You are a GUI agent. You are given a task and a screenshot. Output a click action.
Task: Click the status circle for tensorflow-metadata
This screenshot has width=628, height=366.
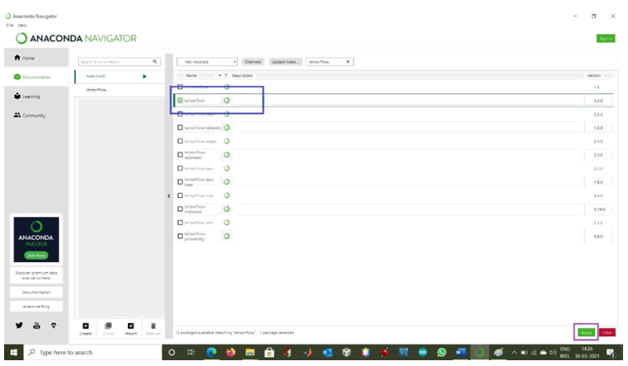pyautogui.click(x=227, y=209)
